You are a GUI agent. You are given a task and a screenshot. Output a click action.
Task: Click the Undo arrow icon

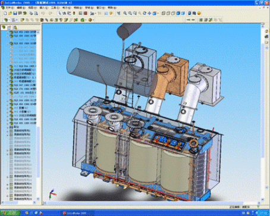tap(43, 13)
